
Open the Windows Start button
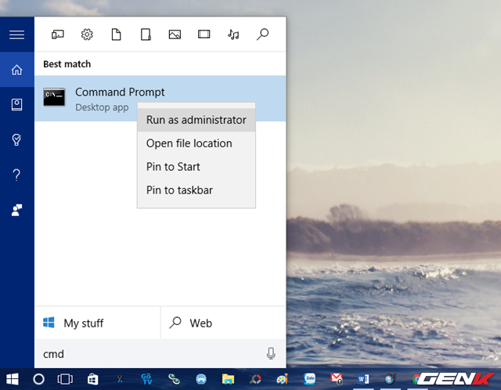tap(13, 379)
